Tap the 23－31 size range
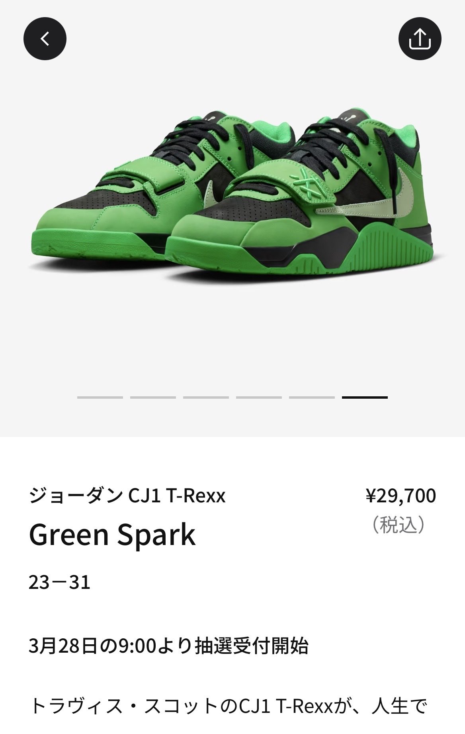The image size is (465, 734). point(60,582)
